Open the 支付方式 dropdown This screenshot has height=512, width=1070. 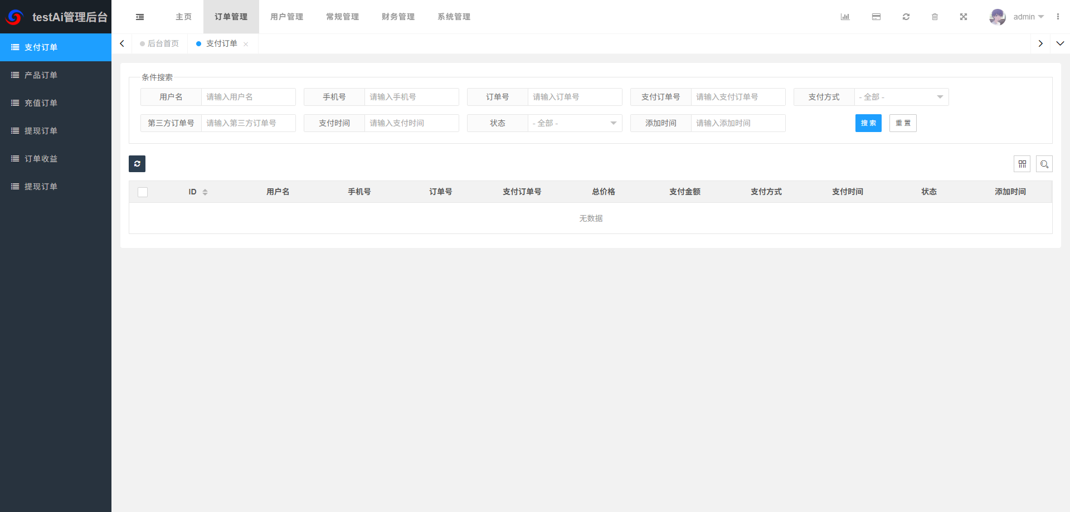pyautogui.click(x=902, y=97)
